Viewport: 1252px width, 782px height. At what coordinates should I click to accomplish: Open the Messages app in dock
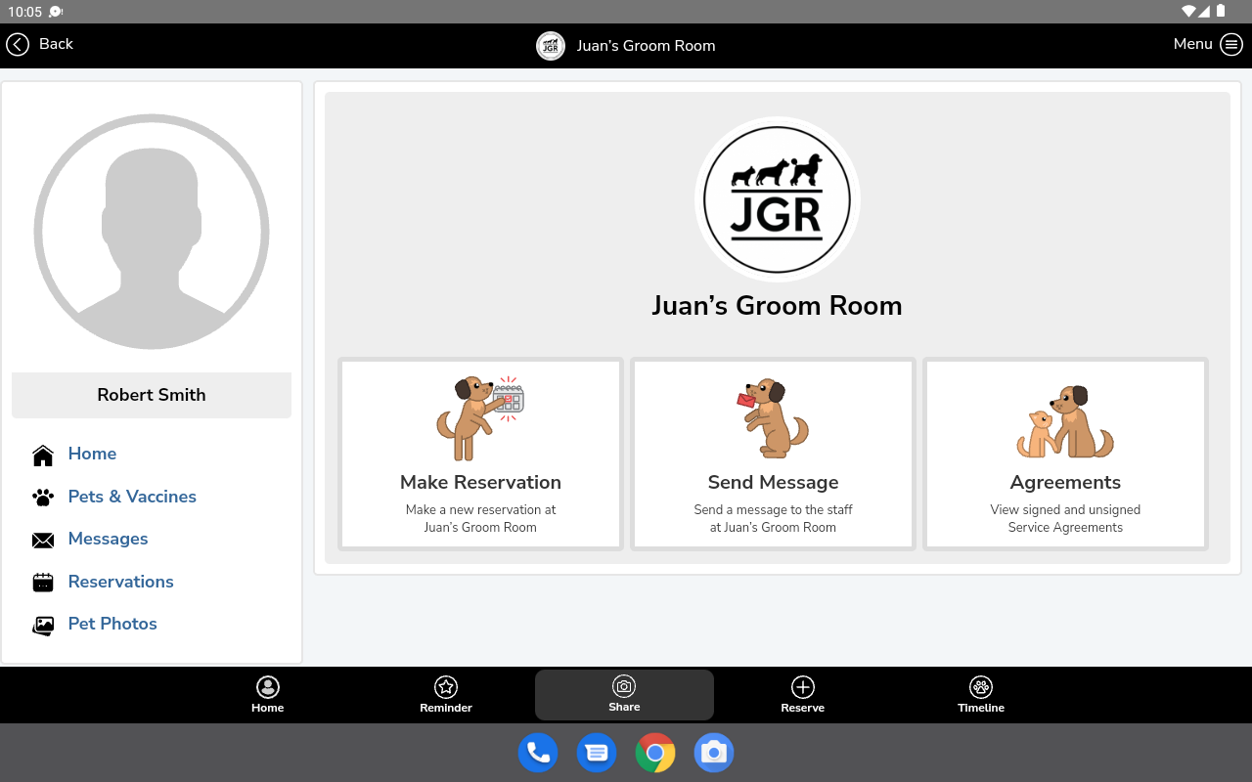597,753
